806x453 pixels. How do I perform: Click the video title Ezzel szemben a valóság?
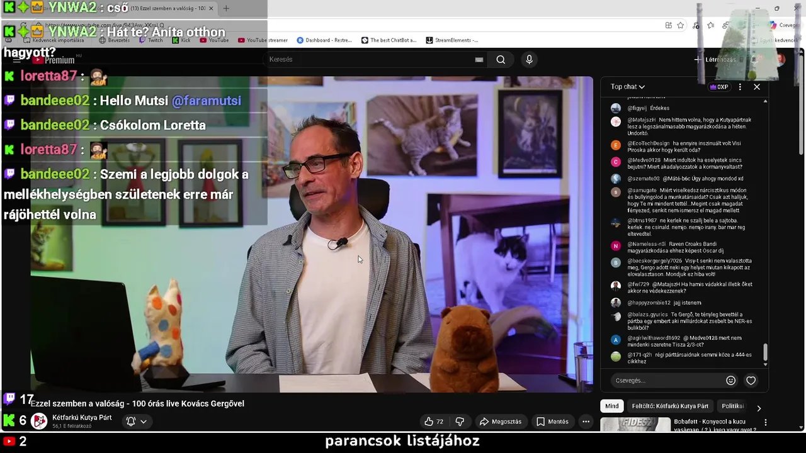tap(137, 403)
